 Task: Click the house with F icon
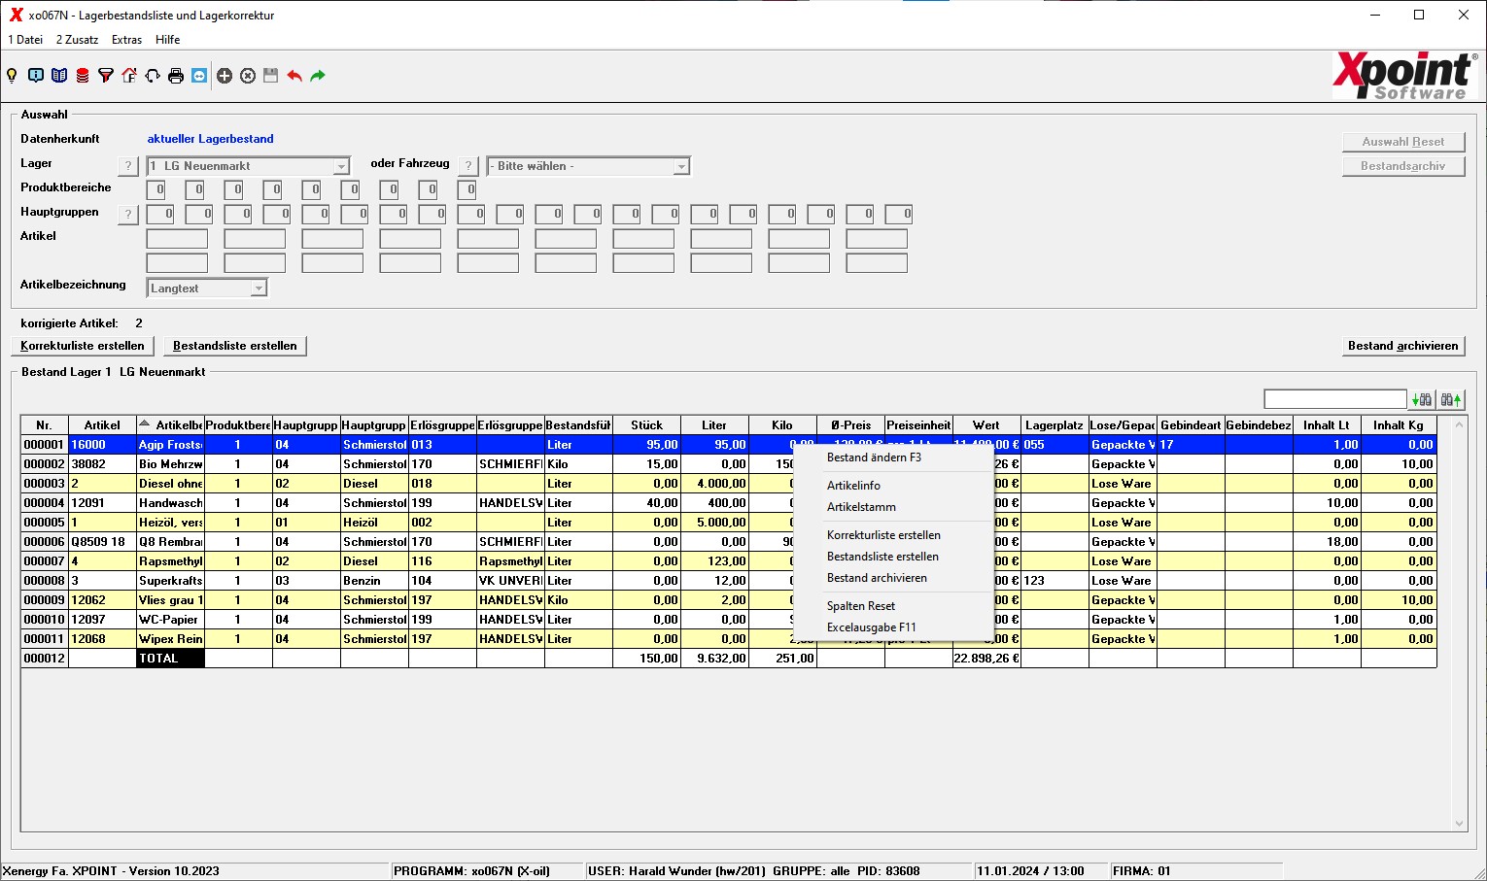pyautogui.click(x=129, y=76)
